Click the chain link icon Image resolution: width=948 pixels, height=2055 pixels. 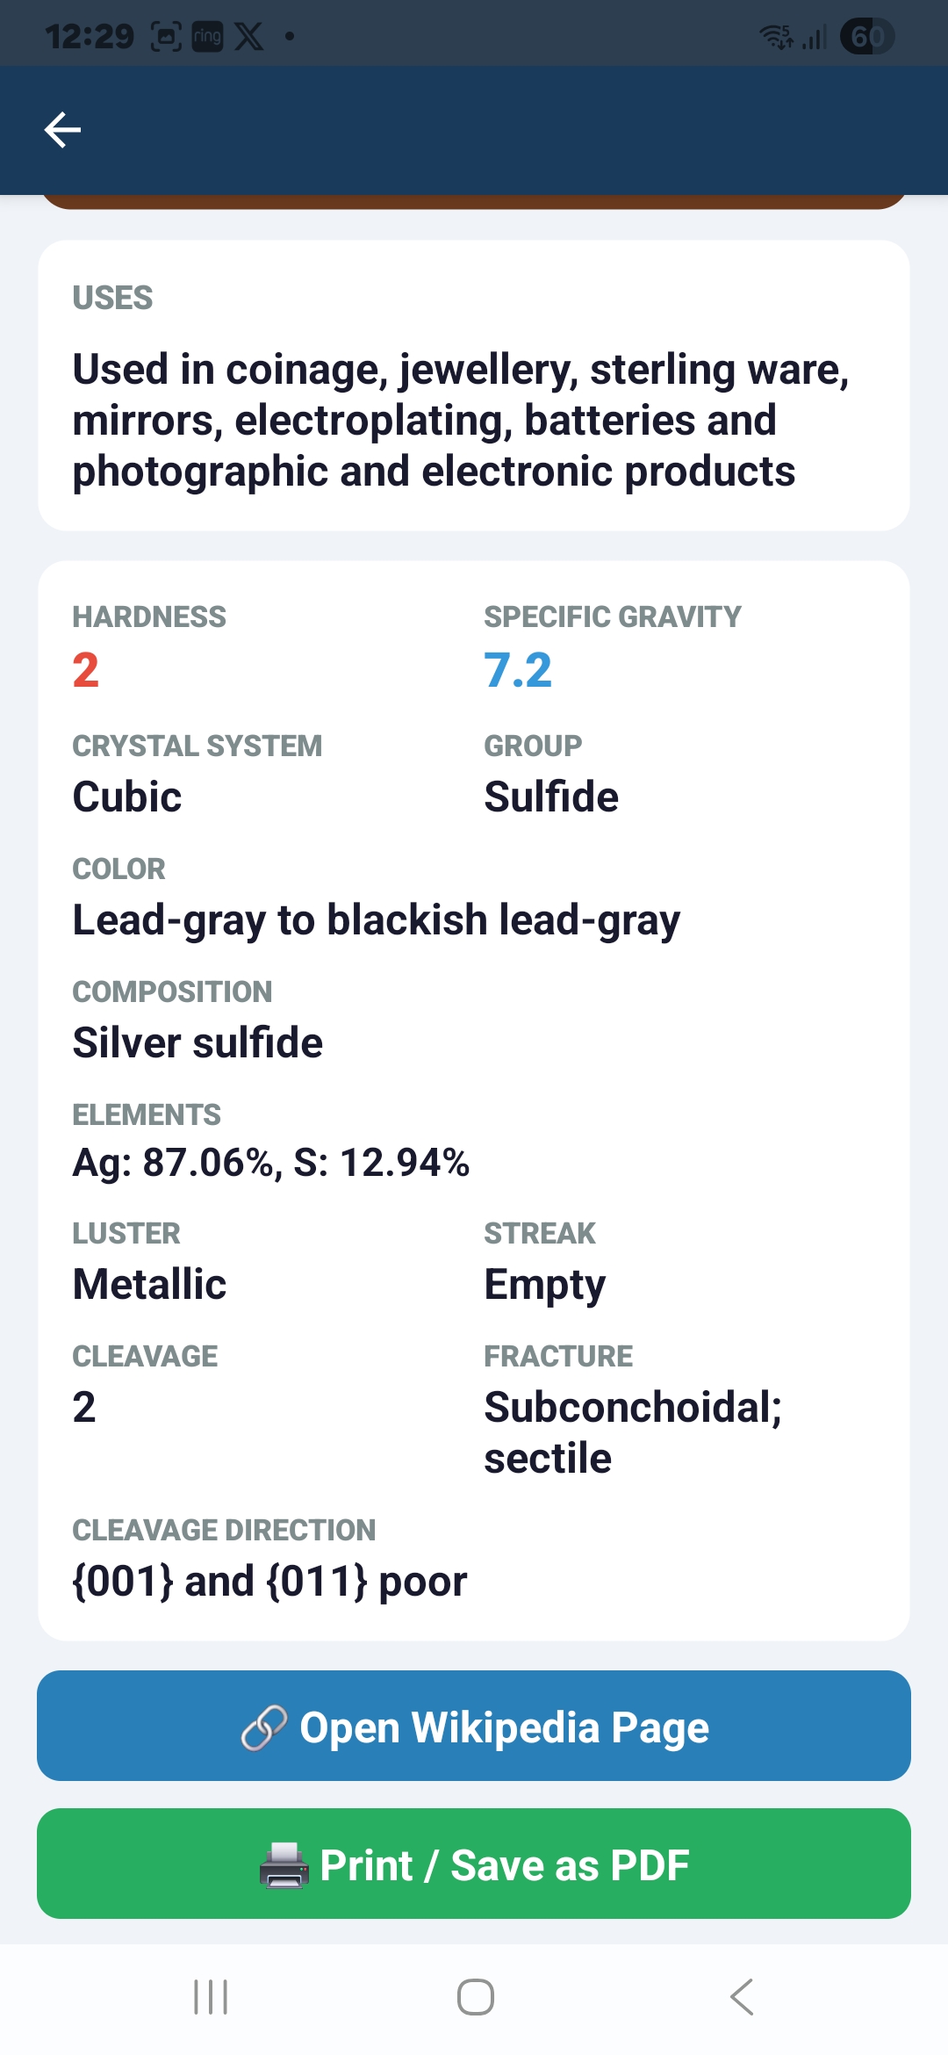(264, 1727)
